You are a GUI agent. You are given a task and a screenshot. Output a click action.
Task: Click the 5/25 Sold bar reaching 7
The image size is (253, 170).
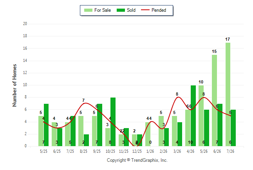46,125
